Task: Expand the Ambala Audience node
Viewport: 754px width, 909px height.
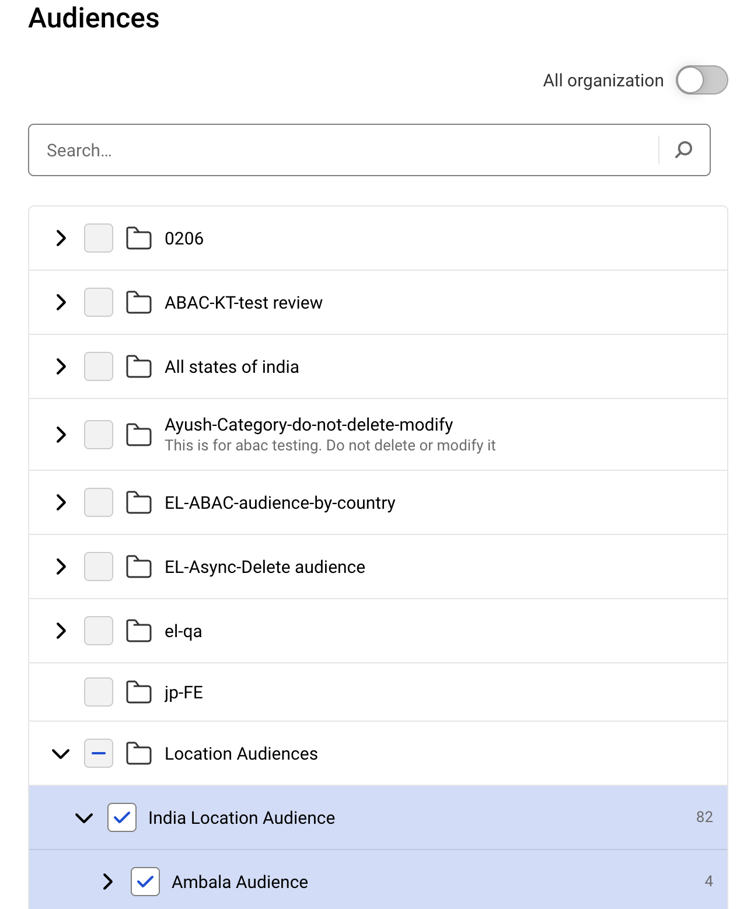Action: [x=108, y=882]
